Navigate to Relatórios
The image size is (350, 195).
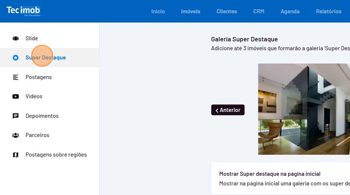329,11
